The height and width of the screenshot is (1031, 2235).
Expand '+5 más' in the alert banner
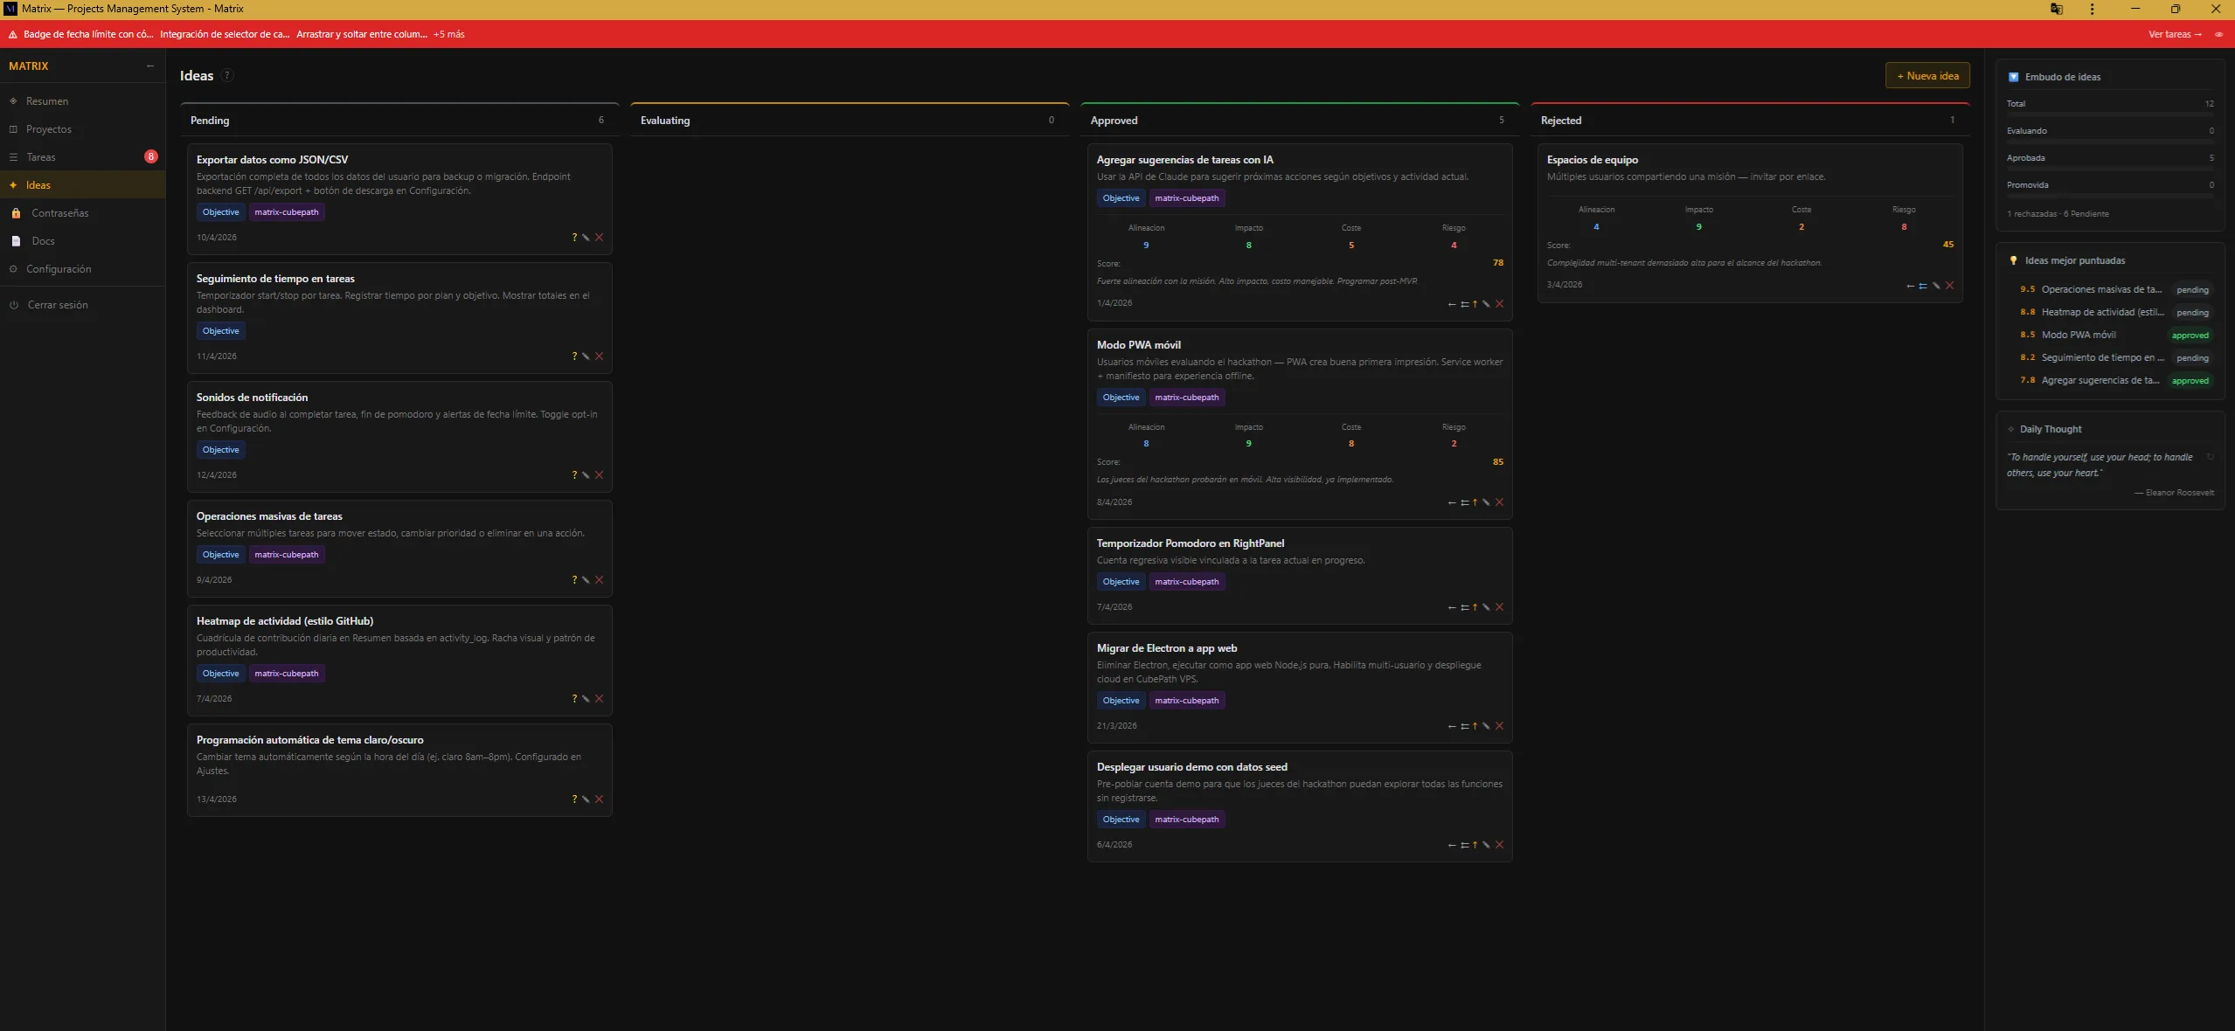pos(446,34)
